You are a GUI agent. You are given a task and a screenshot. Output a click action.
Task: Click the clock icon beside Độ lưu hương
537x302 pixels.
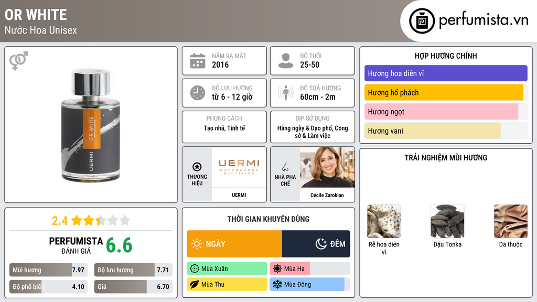coord(198,93)
